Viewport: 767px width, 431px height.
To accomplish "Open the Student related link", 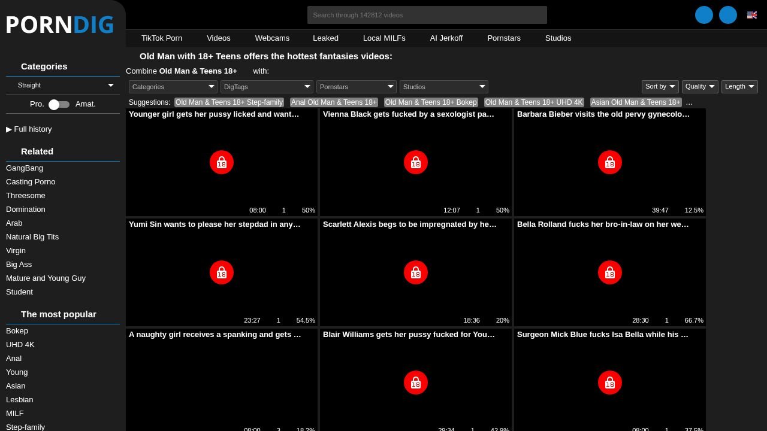I will [x=19, y=292].
